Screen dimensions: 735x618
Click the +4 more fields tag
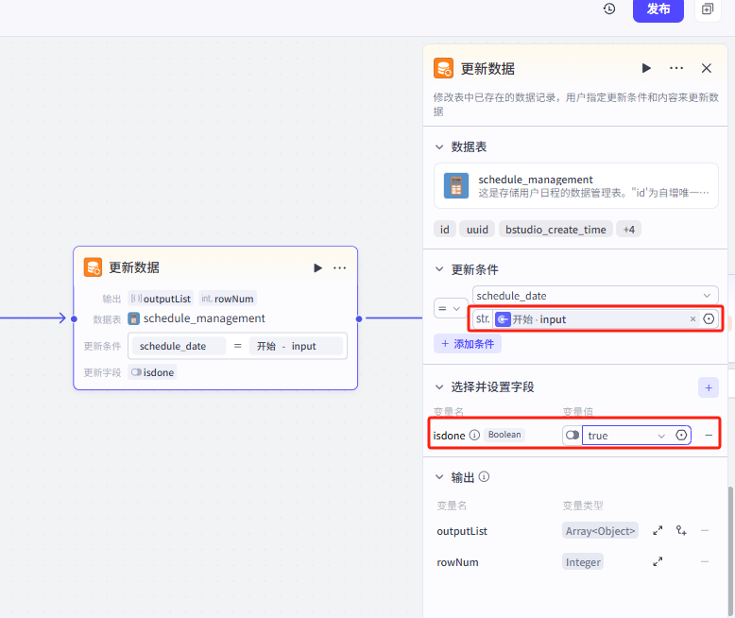click(626, 230)
